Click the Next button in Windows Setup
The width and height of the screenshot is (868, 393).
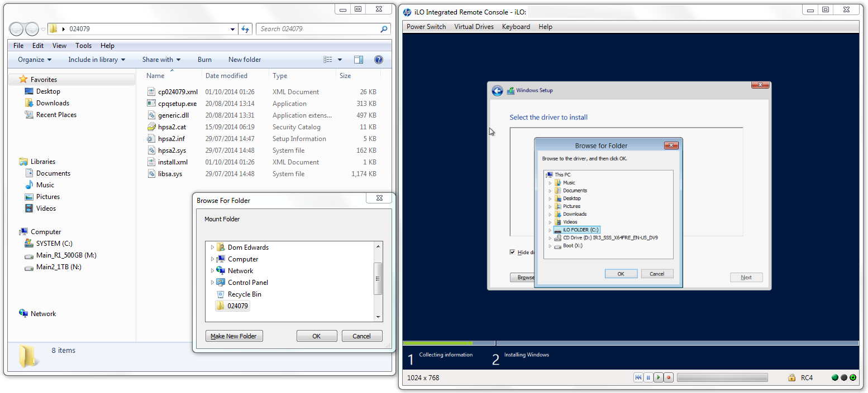coord(746,277)
